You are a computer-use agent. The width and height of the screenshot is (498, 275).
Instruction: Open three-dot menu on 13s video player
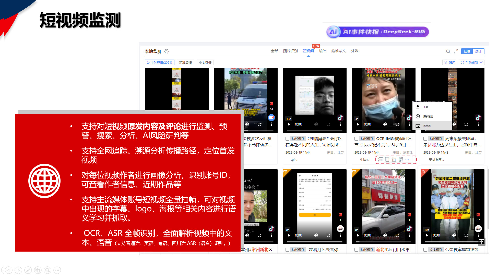(x=340, y=124)
